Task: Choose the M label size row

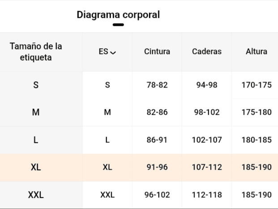Action: pyautogui.click(x=36, y=112)
